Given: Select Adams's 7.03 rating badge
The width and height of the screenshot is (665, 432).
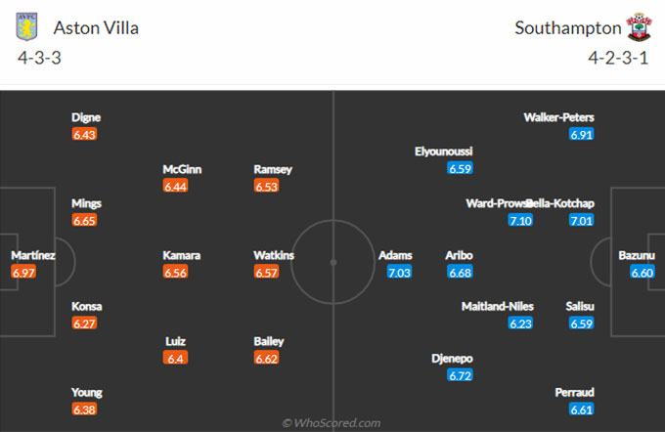Looking at the screenshot, I should 400,272.
